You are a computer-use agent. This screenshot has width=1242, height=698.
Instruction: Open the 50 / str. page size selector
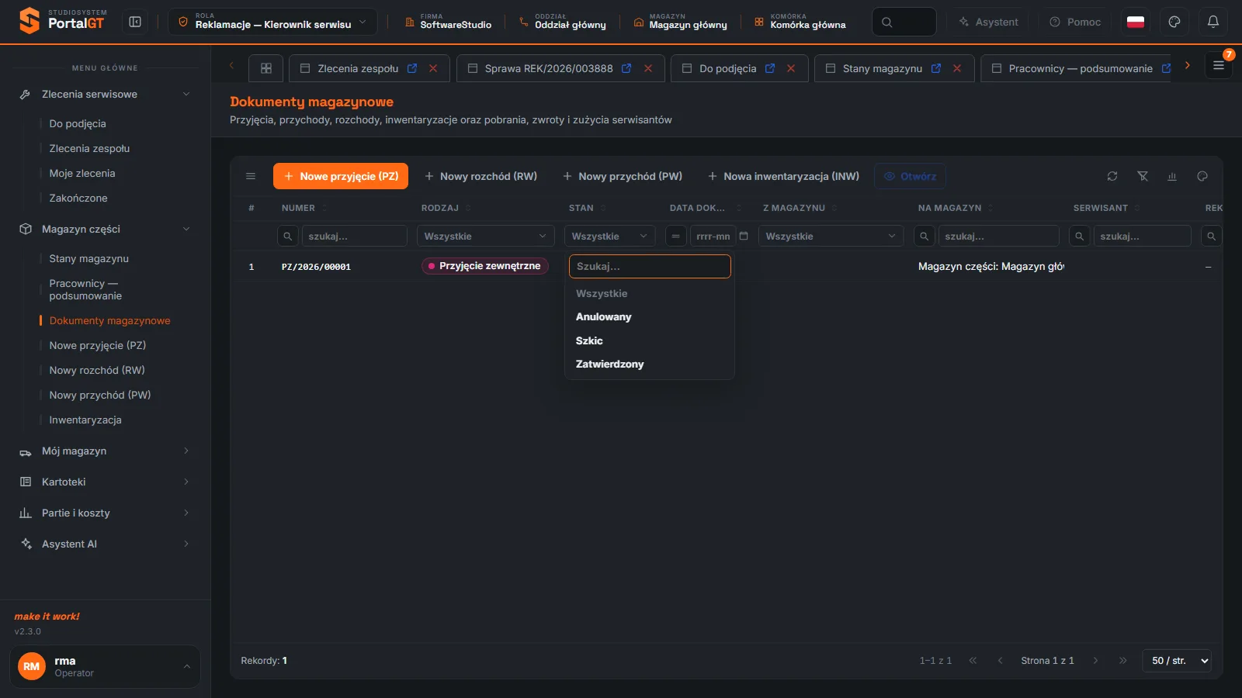point(1177,661)
